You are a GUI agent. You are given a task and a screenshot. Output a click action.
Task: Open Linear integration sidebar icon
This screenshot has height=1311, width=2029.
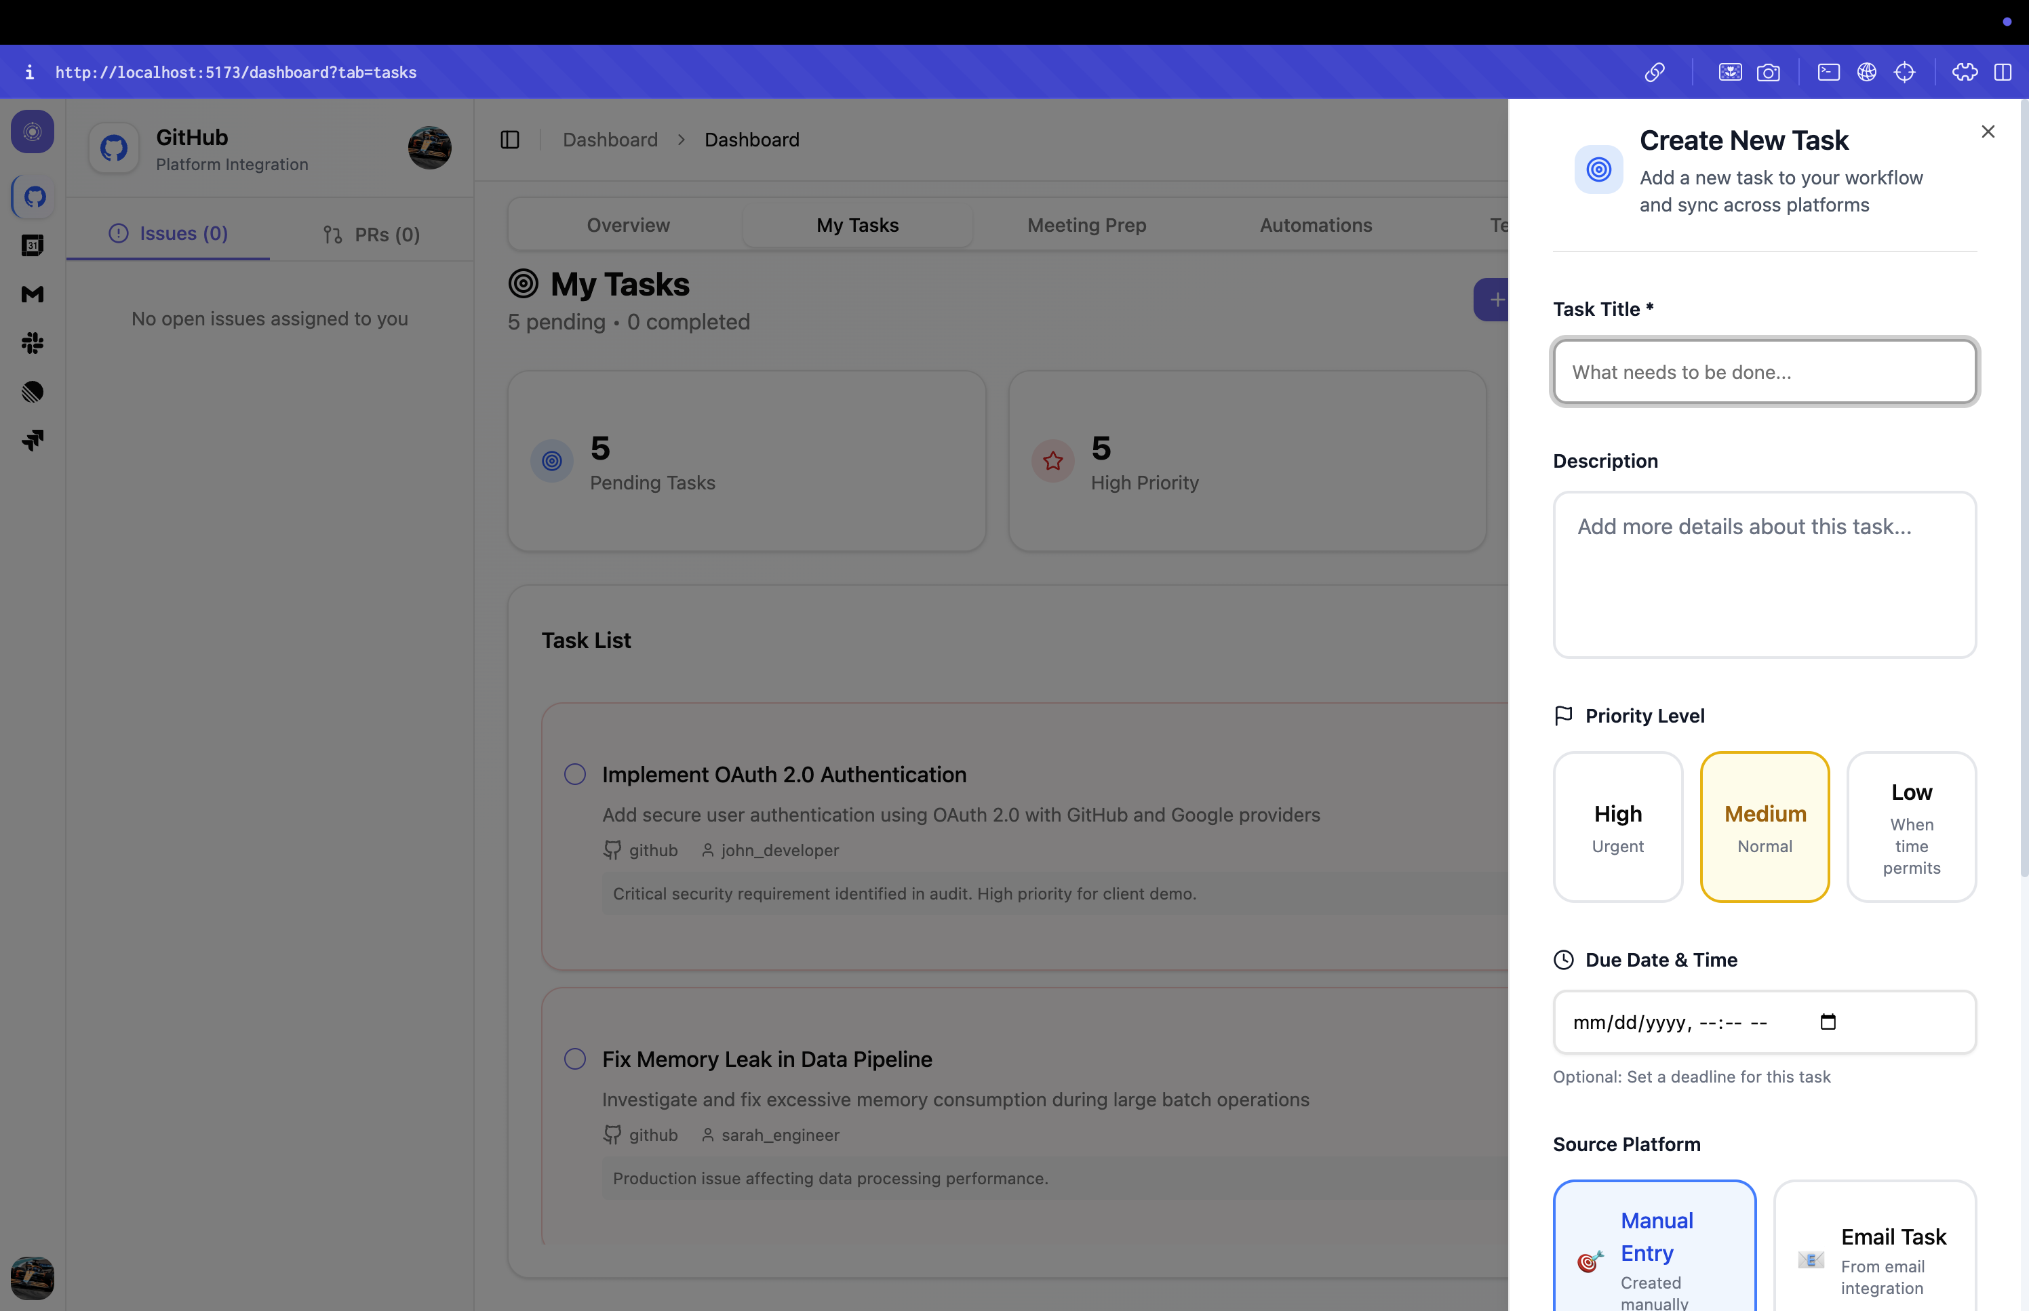click(x=33, y=392)
